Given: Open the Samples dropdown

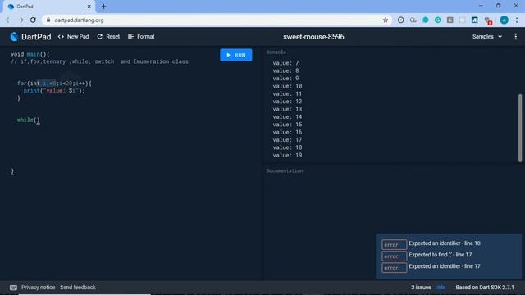Looking at the screenshot, I should pos(487,36).
